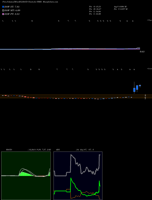Click the white DOW MT legend swatch

tap(3, 11)
